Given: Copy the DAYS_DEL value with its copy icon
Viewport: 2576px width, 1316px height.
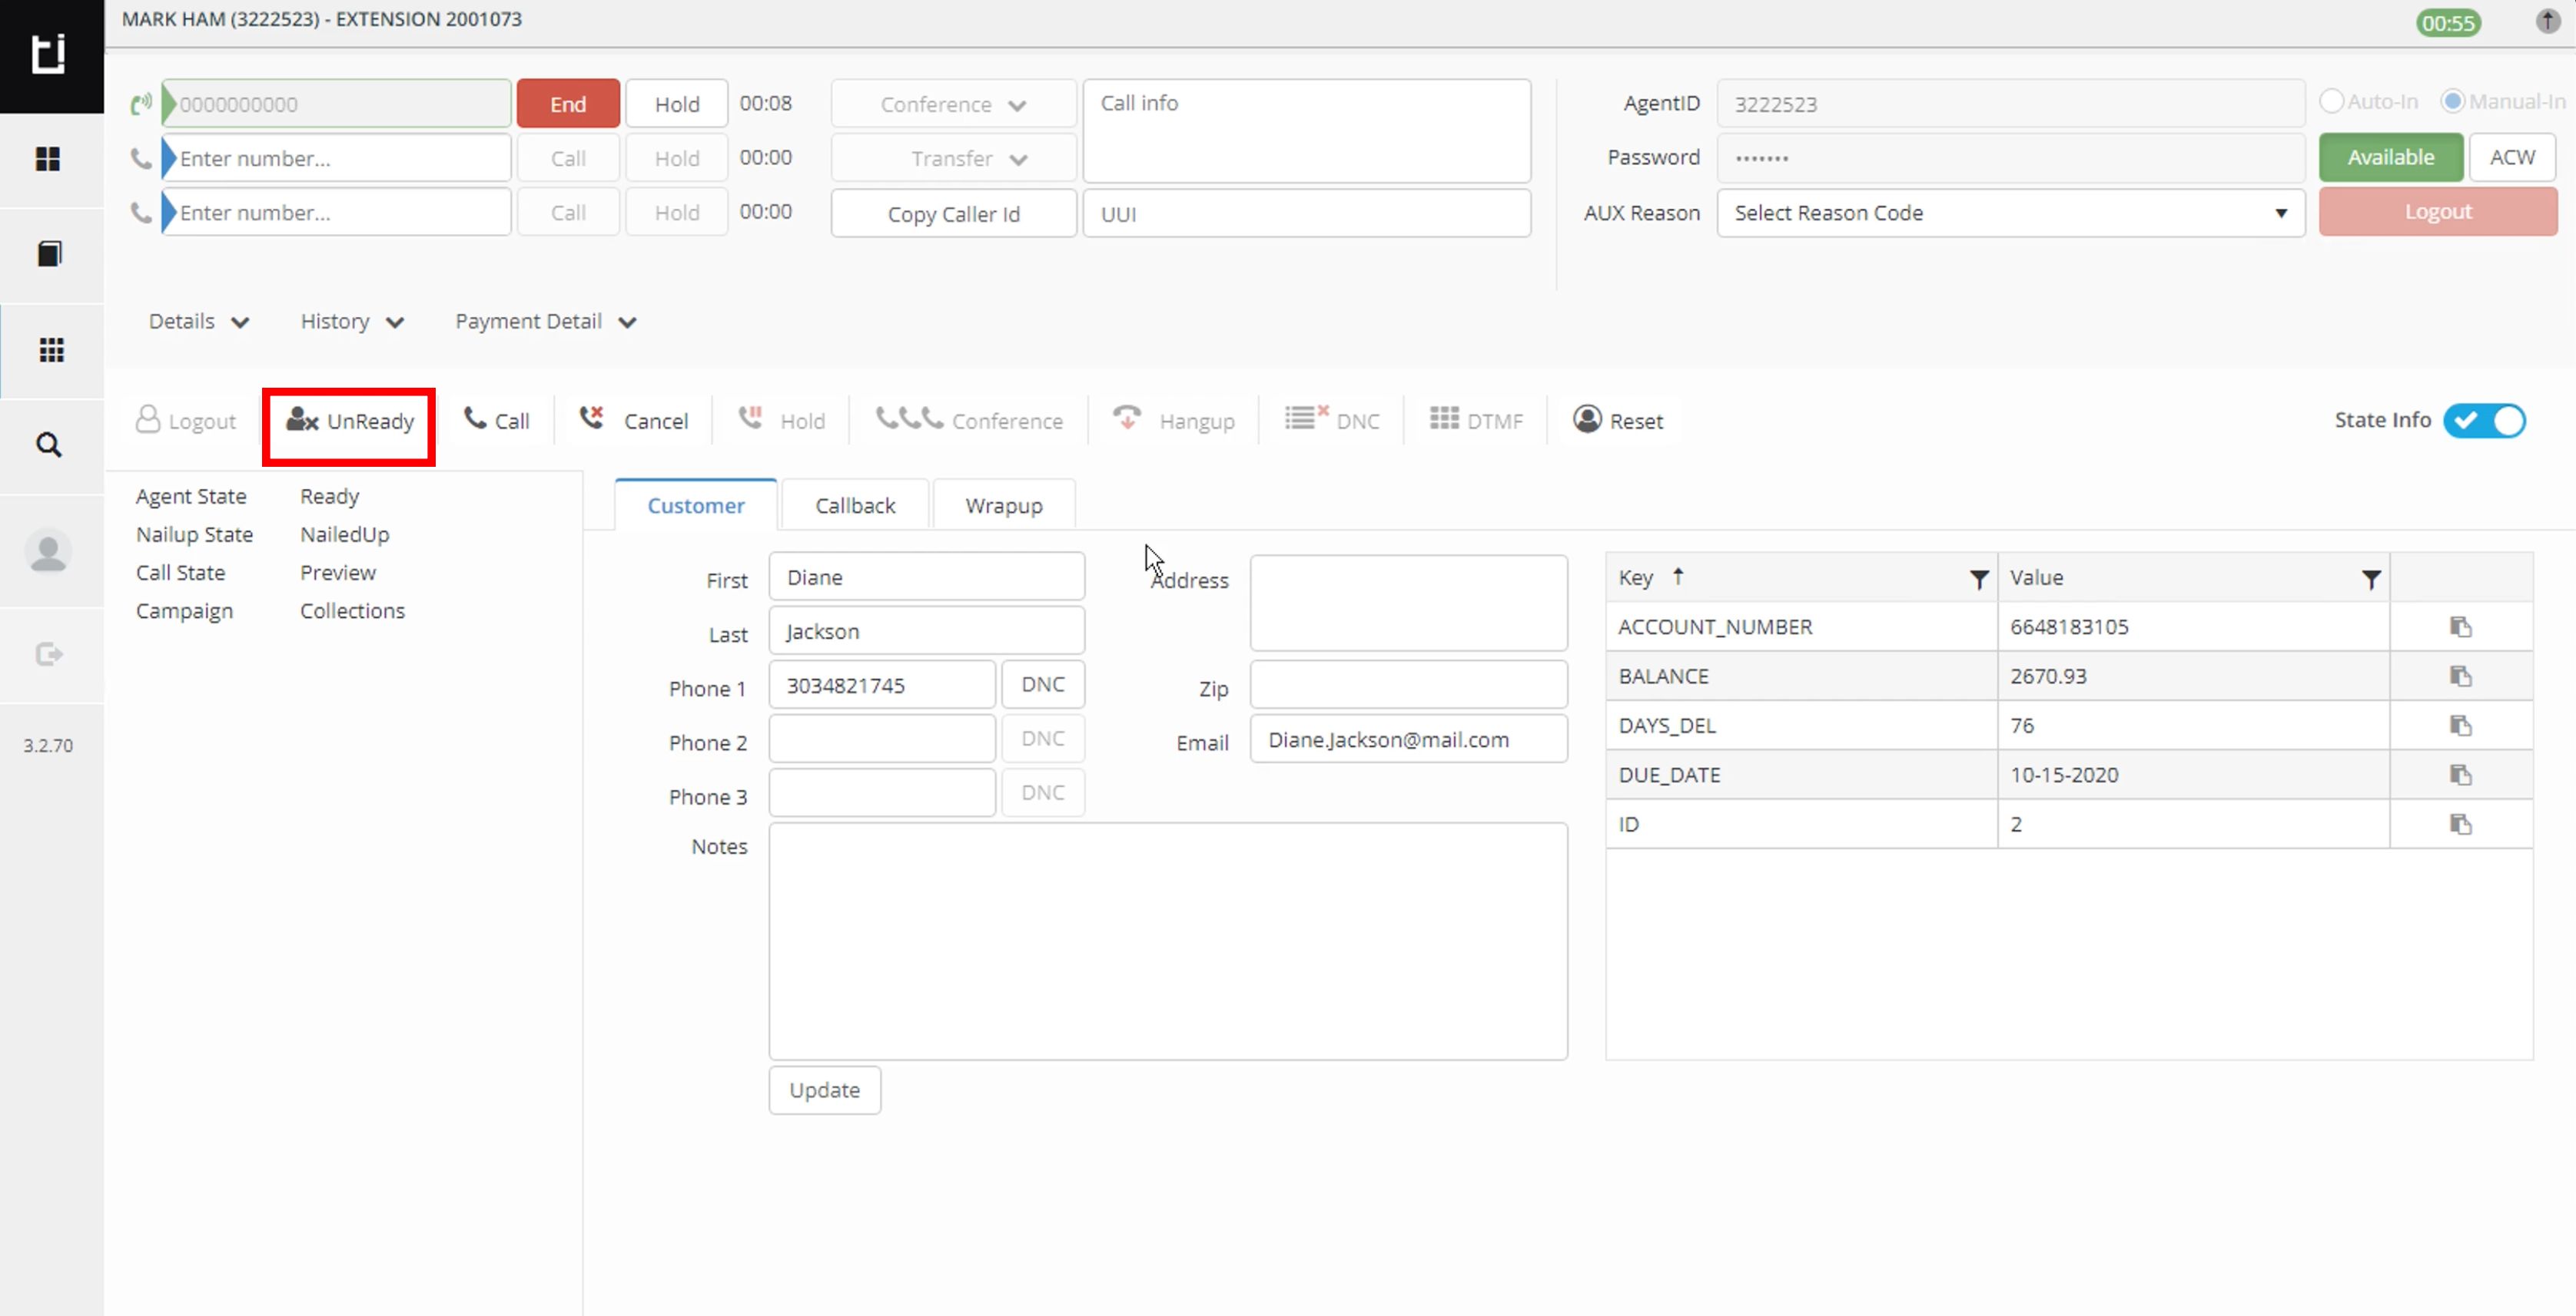Looking at the screenshot, I should pos(2461,726).
